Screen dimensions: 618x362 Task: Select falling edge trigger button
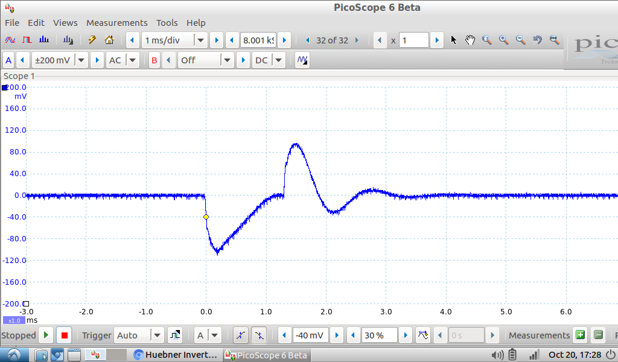[x=258, y=335]
